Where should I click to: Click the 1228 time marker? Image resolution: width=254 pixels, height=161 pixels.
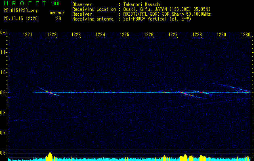tap(197, 34)
